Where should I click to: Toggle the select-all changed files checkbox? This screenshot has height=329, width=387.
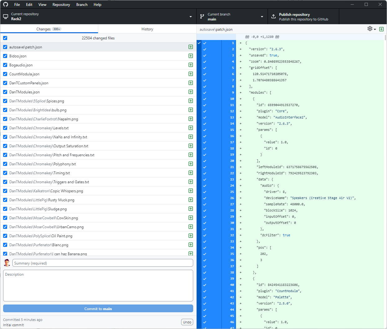(5, 38)
